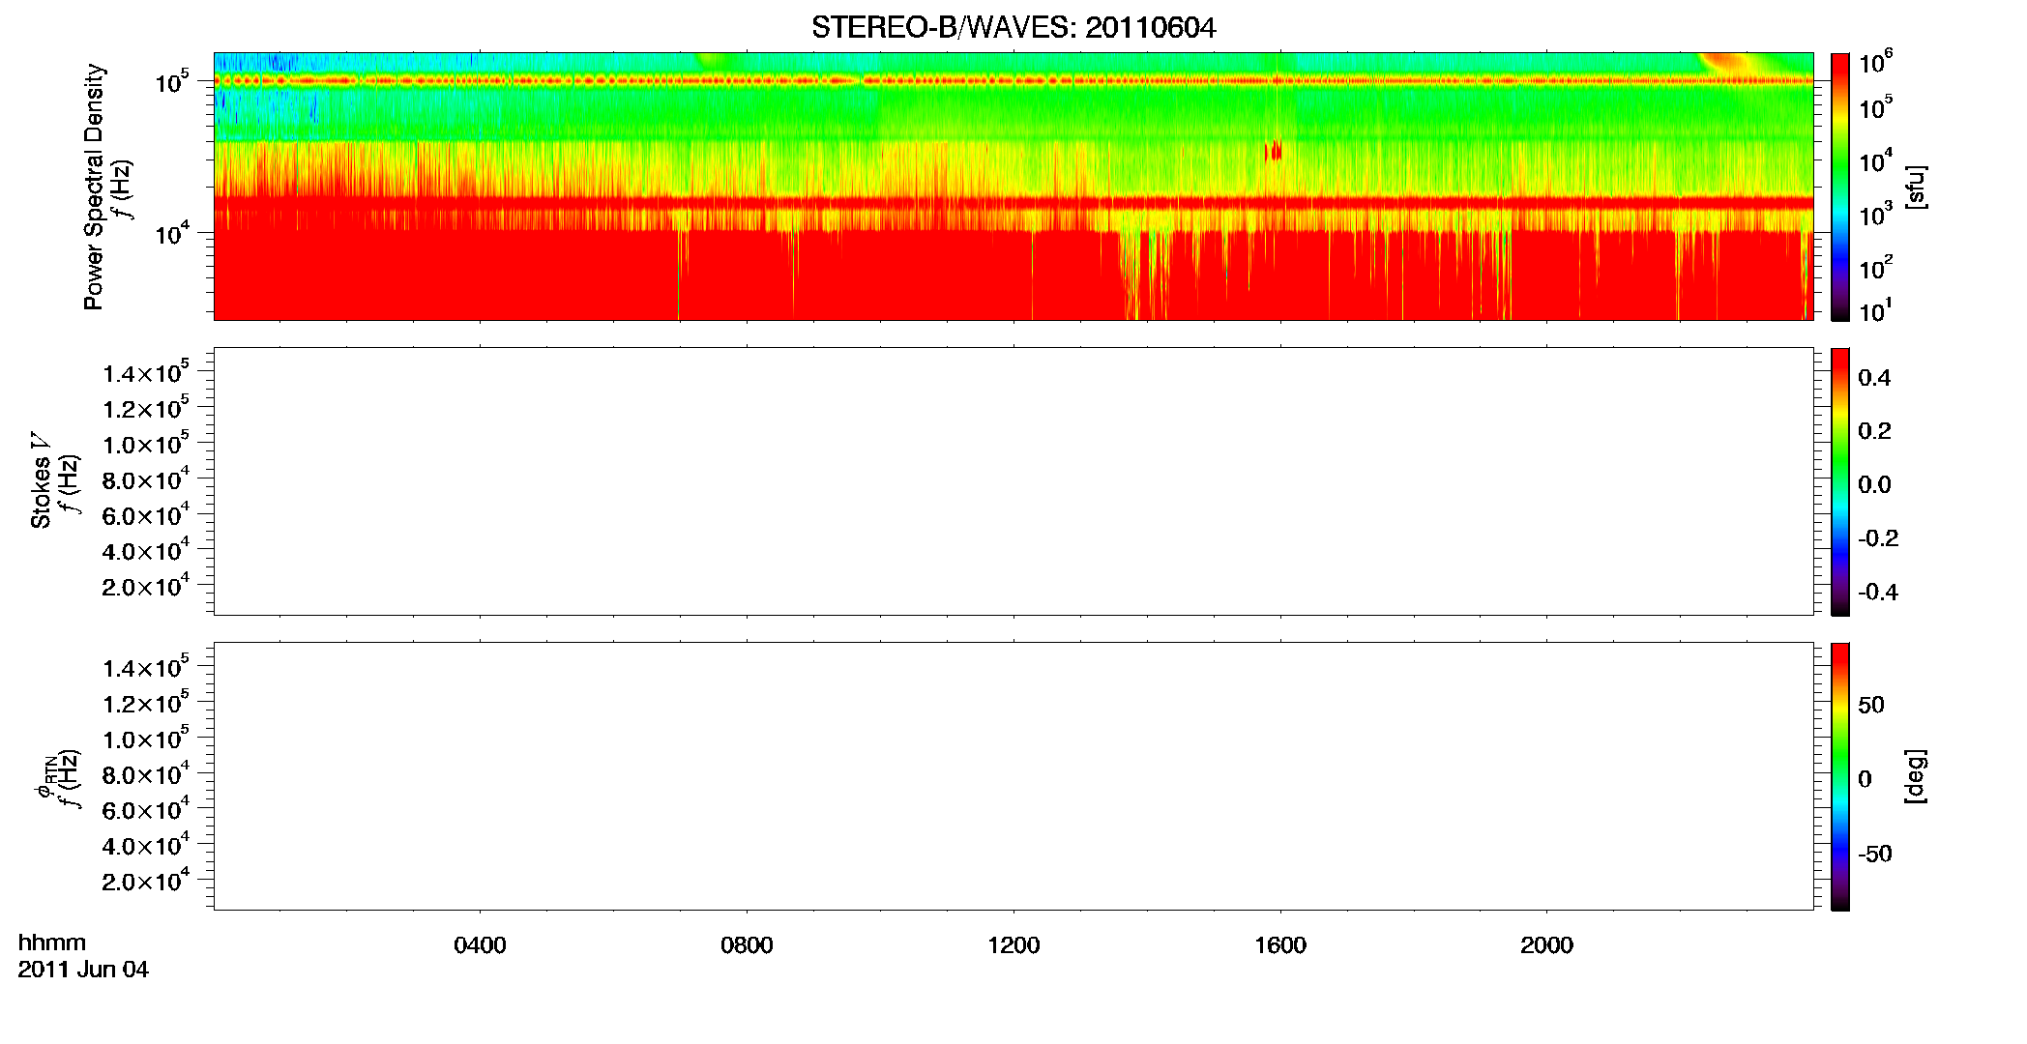The image size is (2027, 1044).
Task: Click the Stokes colorbar value 0.4
Action: point(1874,378)
